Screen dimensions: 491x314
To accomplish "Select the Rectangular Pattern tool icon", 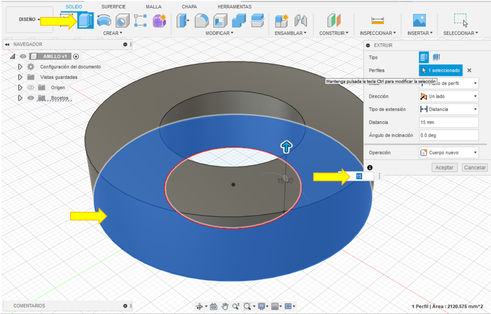I will click(x=140, y=21).
